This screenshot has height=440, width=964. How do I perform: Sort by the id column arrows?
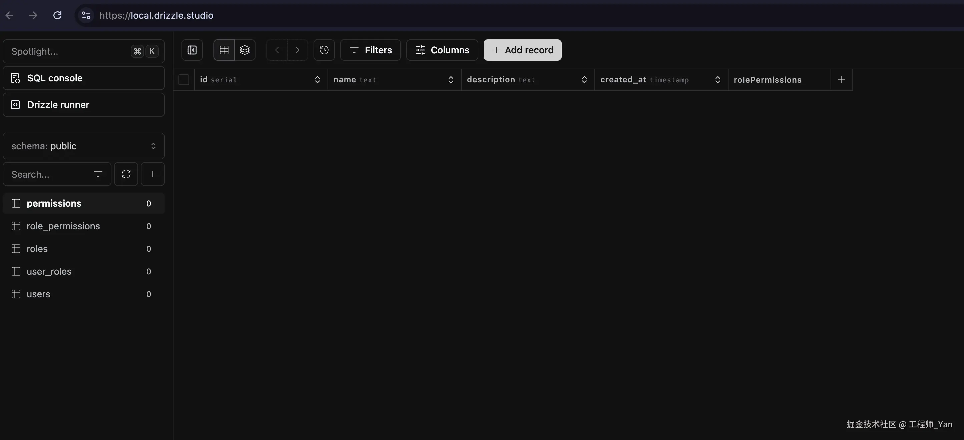click(x=317, y=80)
